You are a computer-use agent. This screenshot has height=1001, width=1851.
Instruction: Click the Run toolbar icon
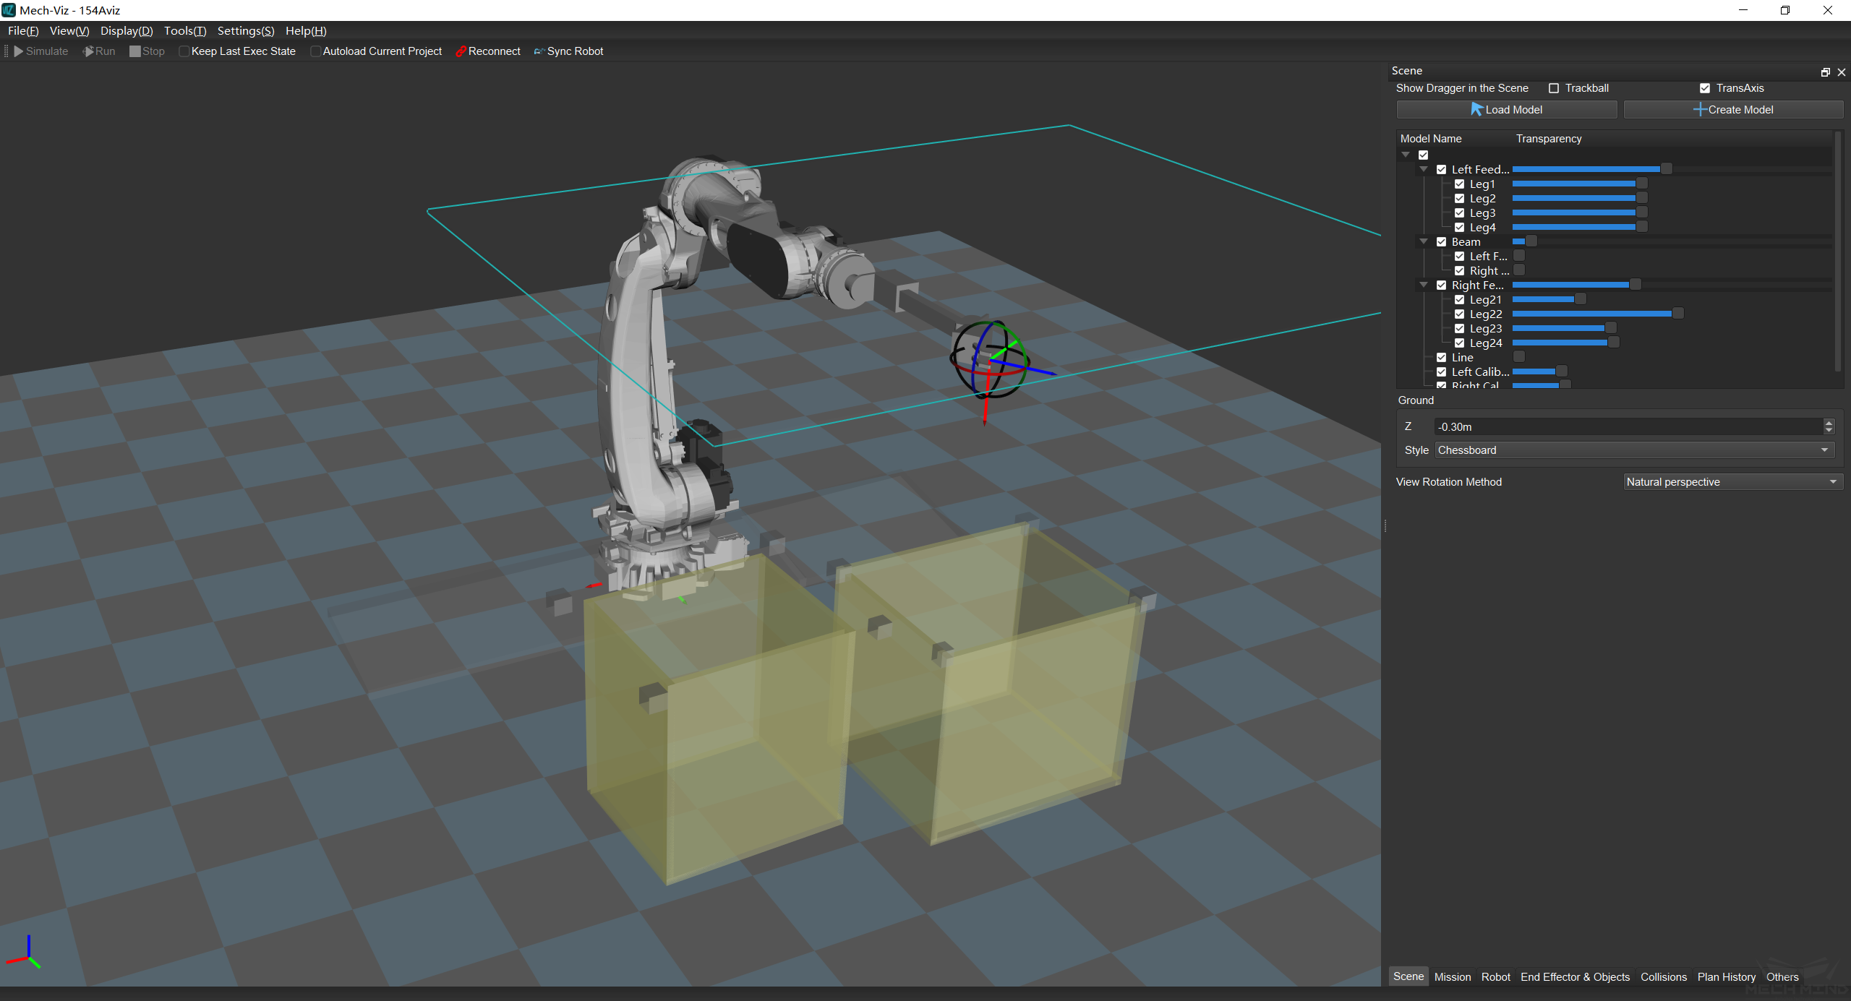(x=88, y=51)
